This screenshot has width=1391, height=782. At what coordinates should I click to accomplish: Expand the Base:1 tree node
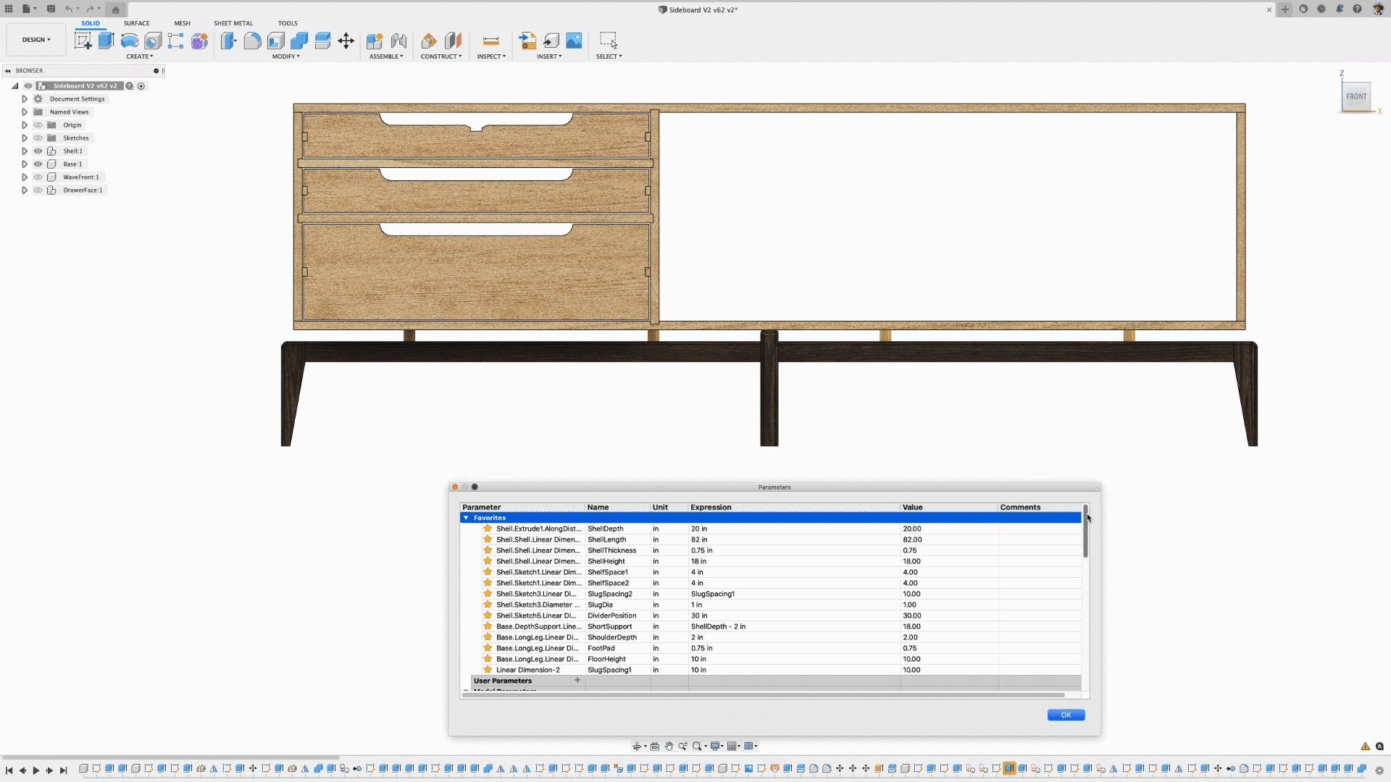click(25, 164)
